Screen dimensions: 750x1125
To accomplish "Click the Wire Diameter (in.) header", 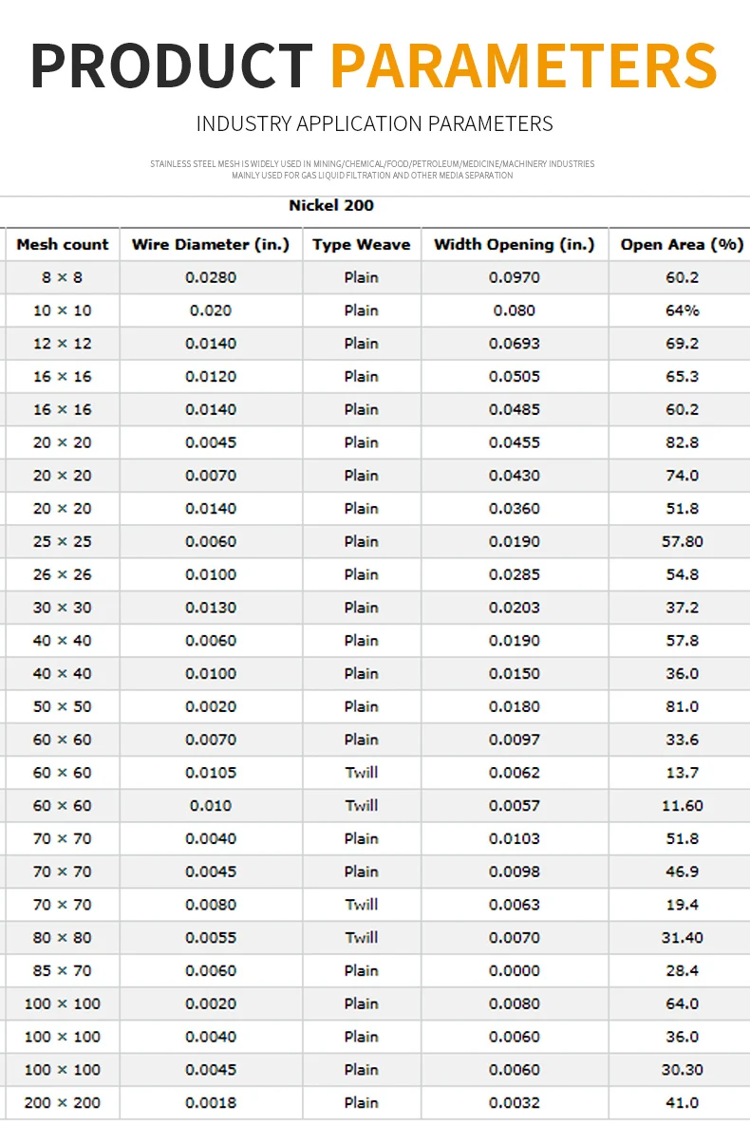I will click(x=211, y=245).
